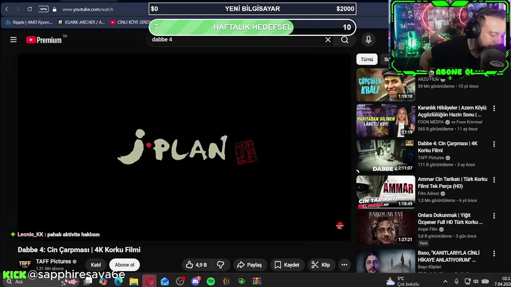Open the TAFF Pictures channel name
Screen dimensions: 511x287
click(53, 261)
